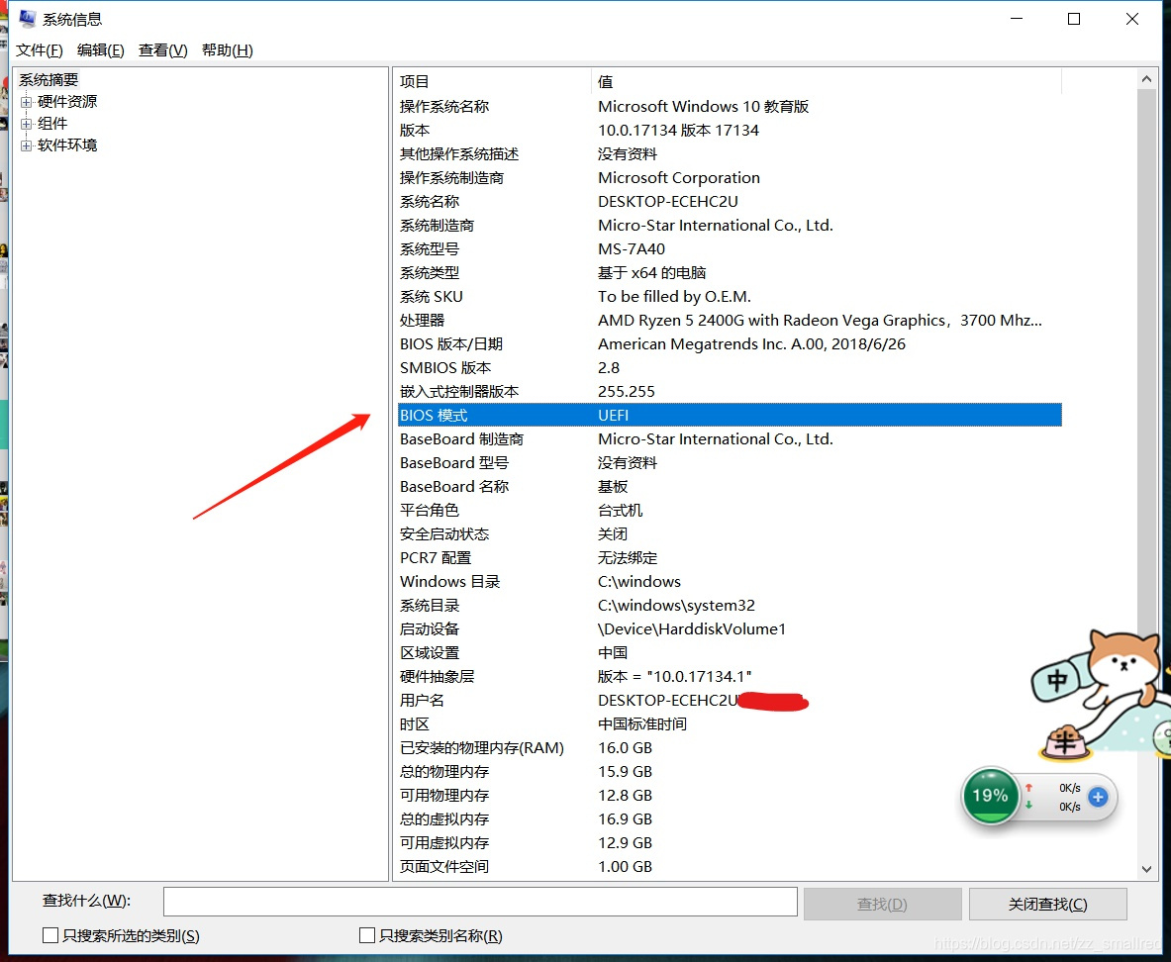
Task: Click the 项目 column header
Action: [494, 81]
